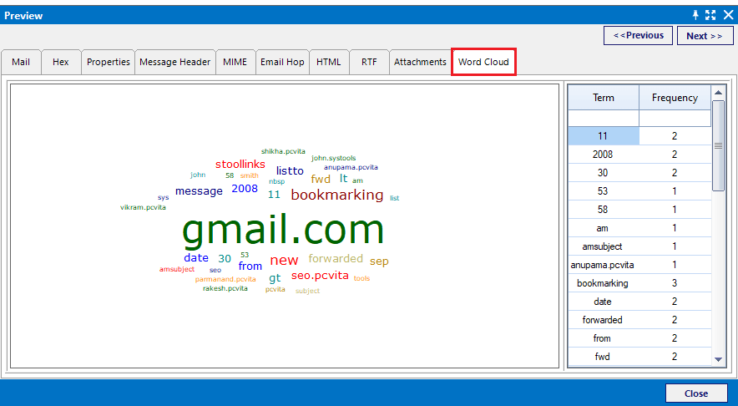Click 'rakesh.pcvita' in the word cloud

tap(225, 288)
